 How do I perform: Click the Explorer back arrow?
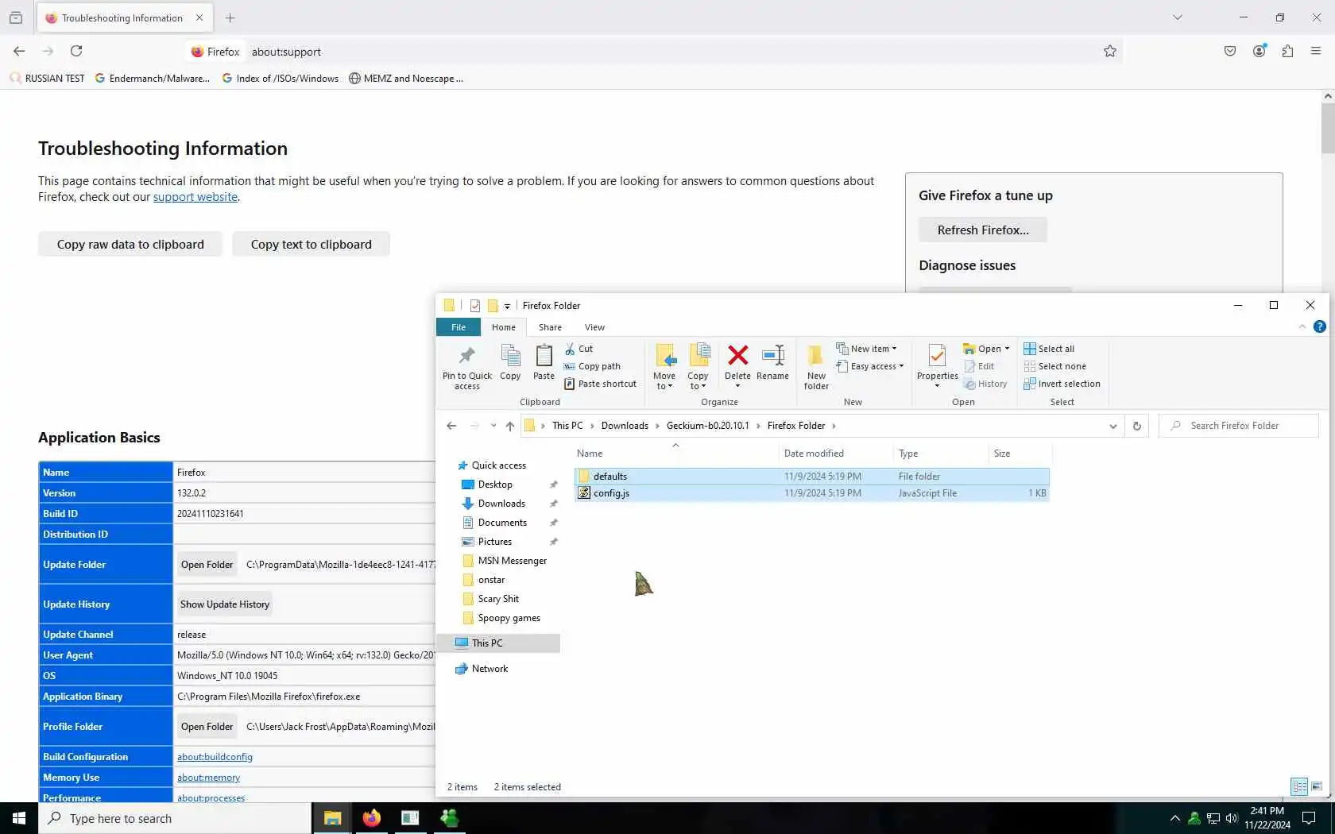pyautogui.click(x=451, y=426)
